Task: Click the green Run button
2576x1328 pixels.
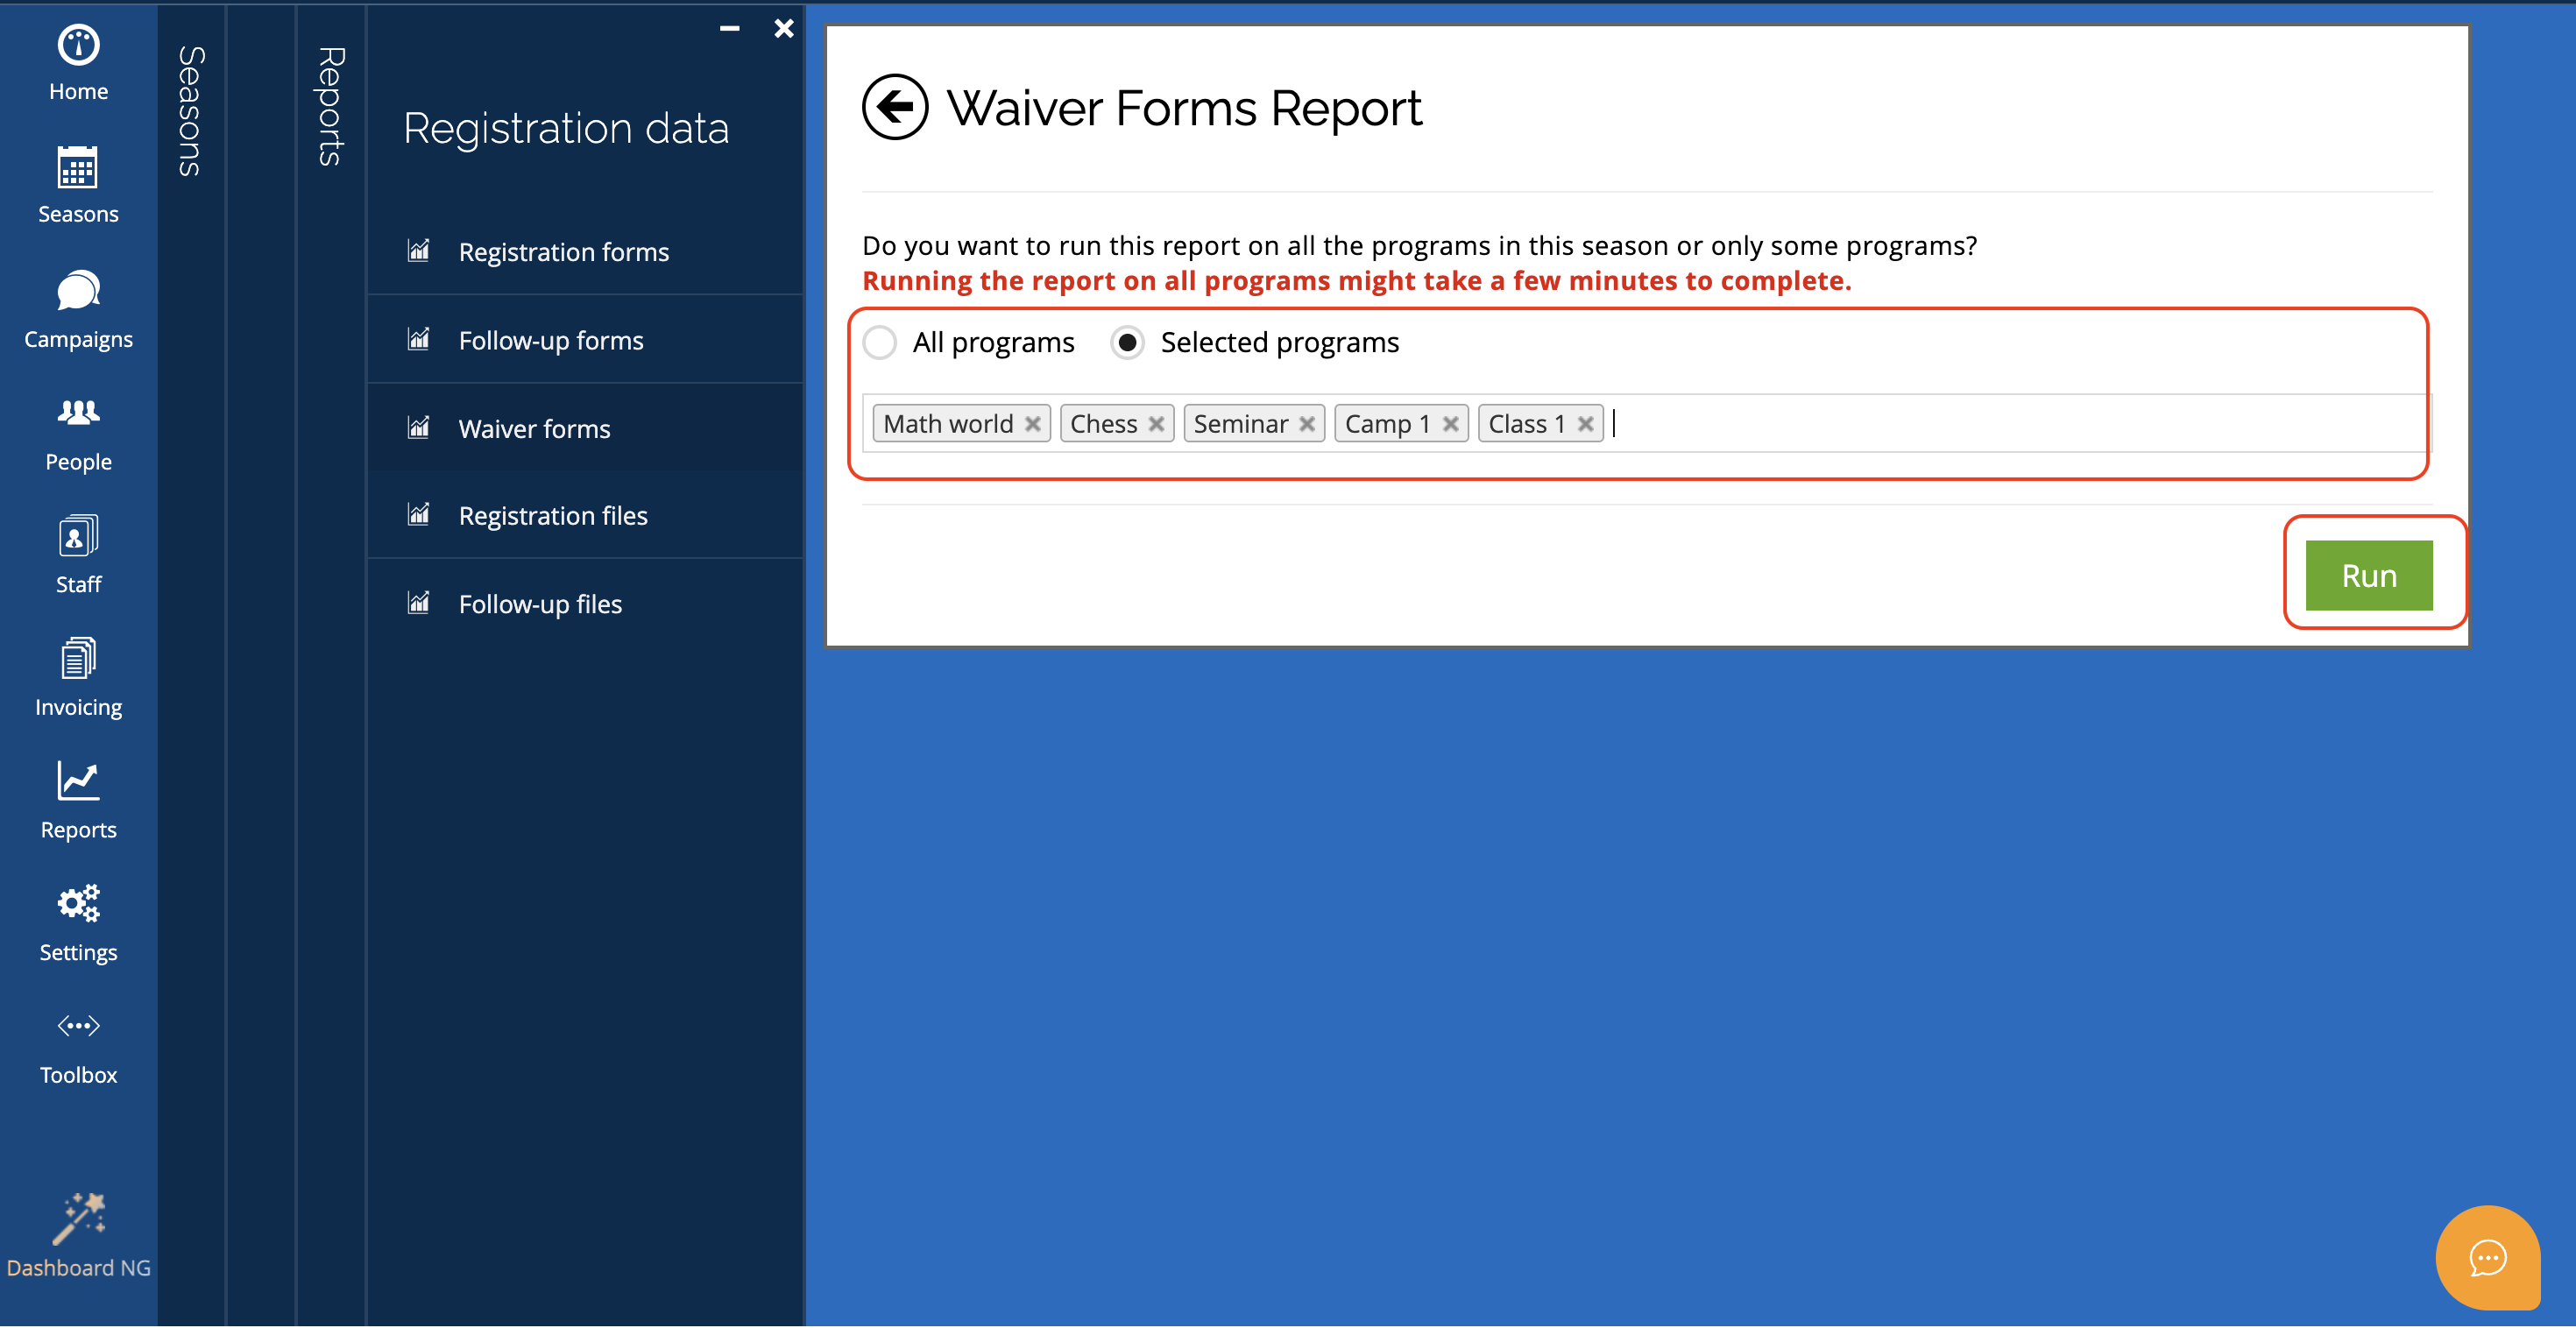Action: [x=2368, y=576]
